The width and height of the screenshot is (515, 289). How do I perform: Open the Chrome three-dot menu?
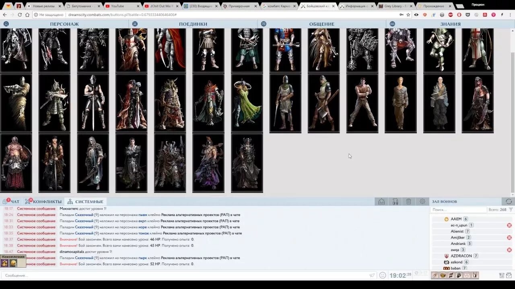[510, 14]
